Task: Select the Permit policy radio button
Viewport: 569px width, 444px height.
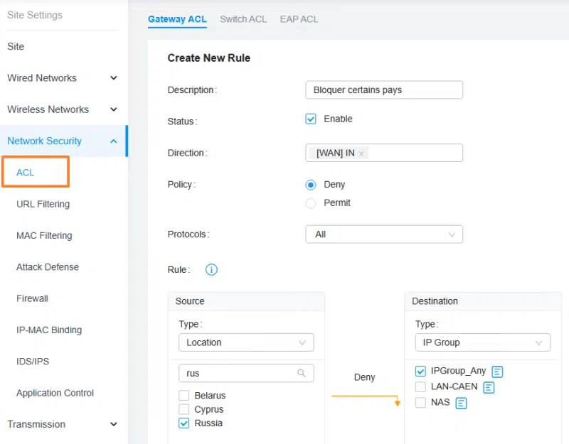Action: (x=311, y=202)
